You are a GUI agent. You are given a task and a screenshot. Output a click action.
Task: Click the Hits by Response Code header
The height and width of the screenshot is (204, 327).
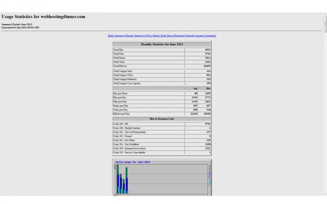[162, 119]
